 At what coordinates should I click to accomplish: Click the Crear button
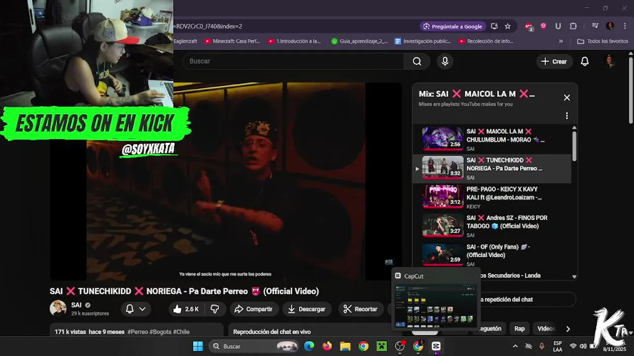pos(554,61)
